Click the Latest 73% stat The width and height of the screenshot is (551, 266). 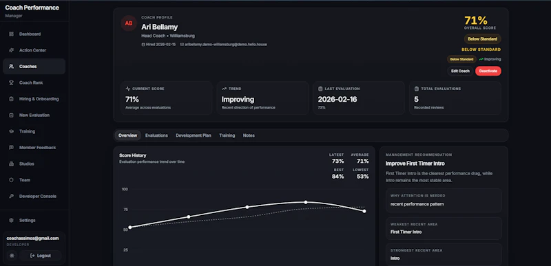(337, 158)
